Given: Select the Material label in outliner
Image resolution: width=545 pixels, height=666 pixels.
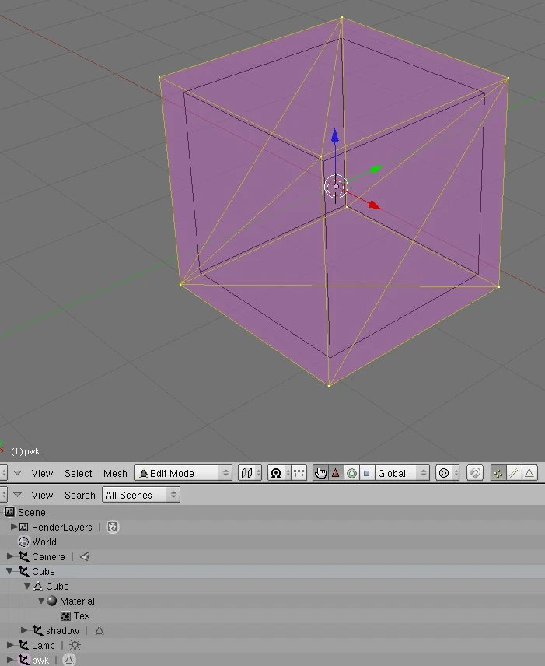Looking at the screenshot, I should coord(77,601).
